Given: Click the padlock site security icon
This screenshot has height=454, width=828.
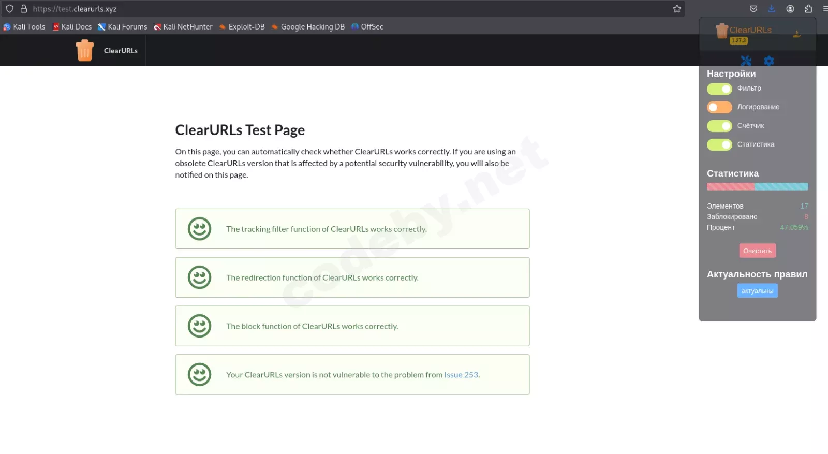Looking at the screenshot, I should coord(24,9).
